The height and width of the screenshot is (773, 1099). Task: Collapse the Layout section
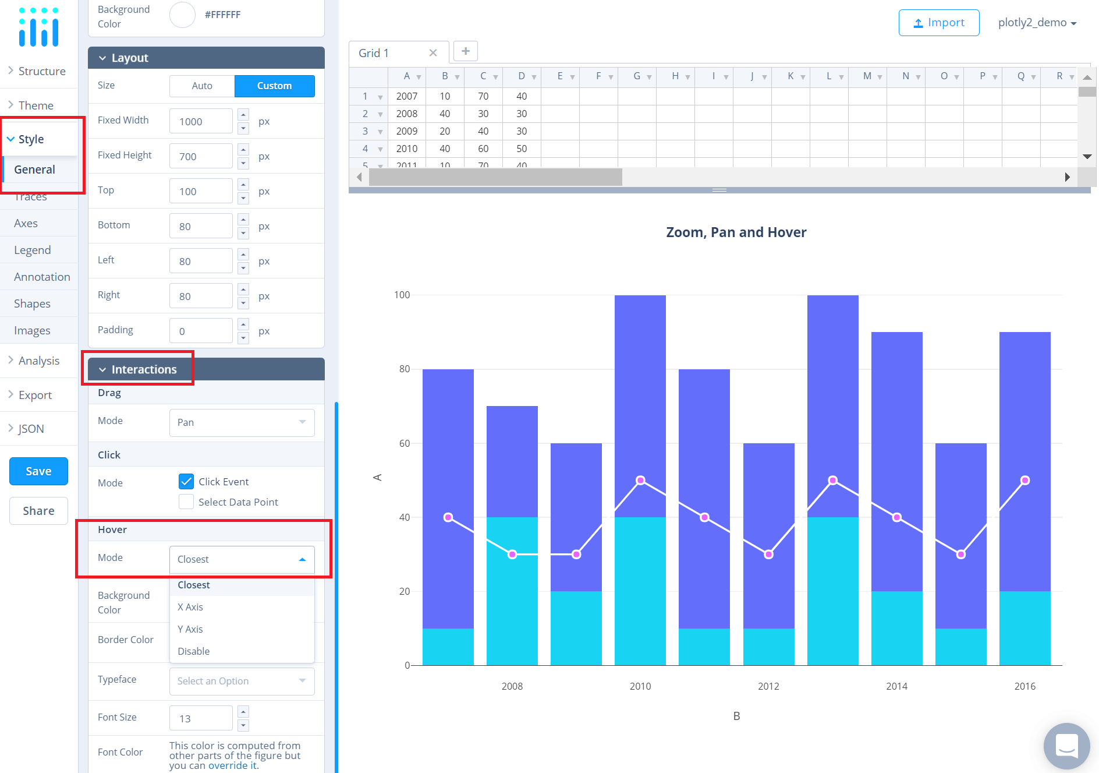pyautogui.click(x=206, y=58)
